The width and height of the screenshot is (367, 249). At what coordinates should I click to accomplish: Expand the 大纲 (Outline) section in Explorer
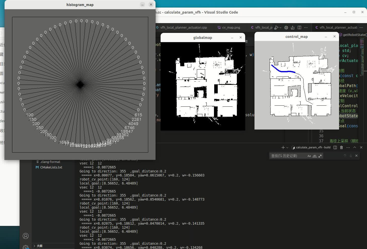tap(39, 246)
